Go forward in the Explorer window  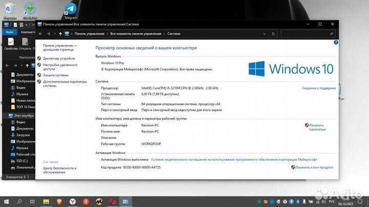tap(15, 66)
